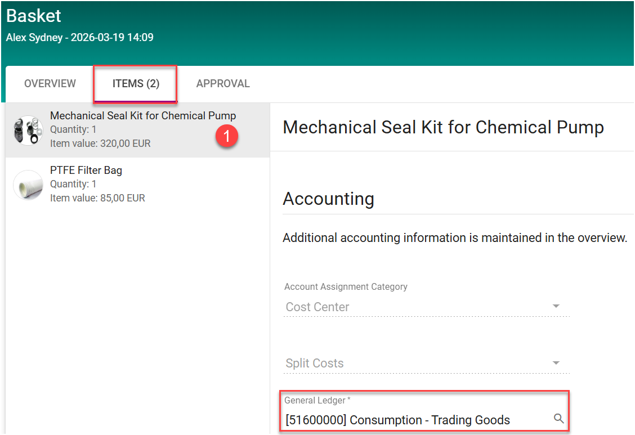Open the Account Assignment Category dropdown arrow

(x=556, y=307)
